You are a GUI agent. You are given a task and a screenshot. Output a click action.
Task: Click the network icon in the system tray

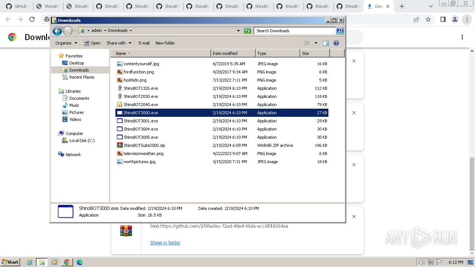[x=430, y=262]
